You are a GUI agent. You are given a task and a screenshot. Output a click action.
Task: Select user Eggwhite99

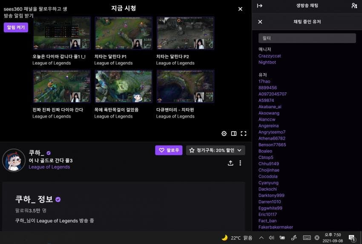tap(270, 208)
